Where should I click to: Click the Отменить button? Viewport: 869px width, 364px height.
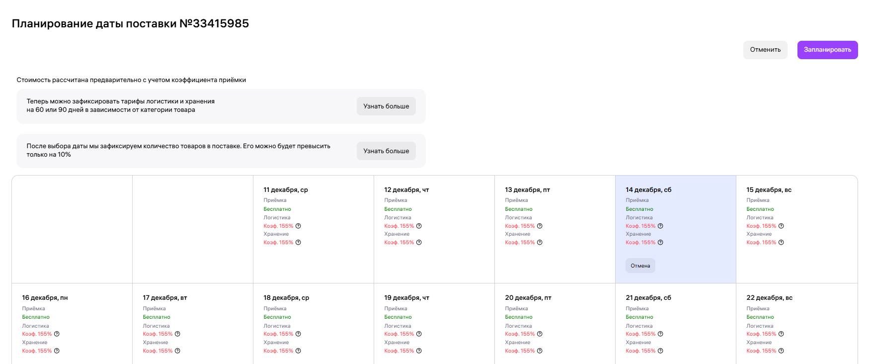[765, 50]
